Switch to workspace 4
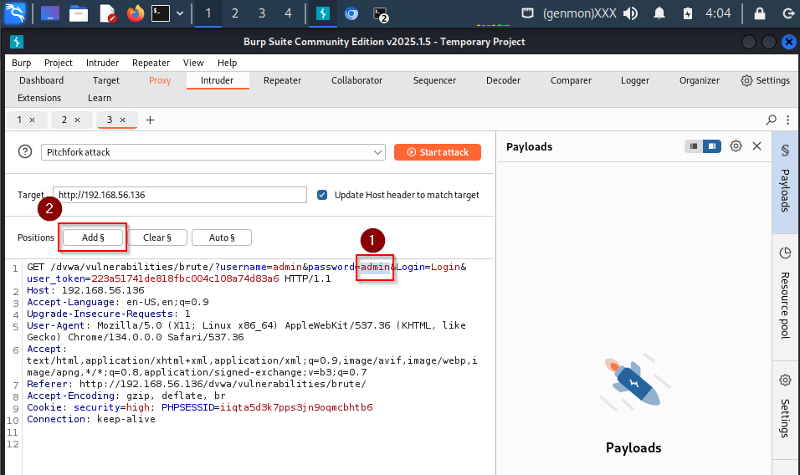 point(288,13)
